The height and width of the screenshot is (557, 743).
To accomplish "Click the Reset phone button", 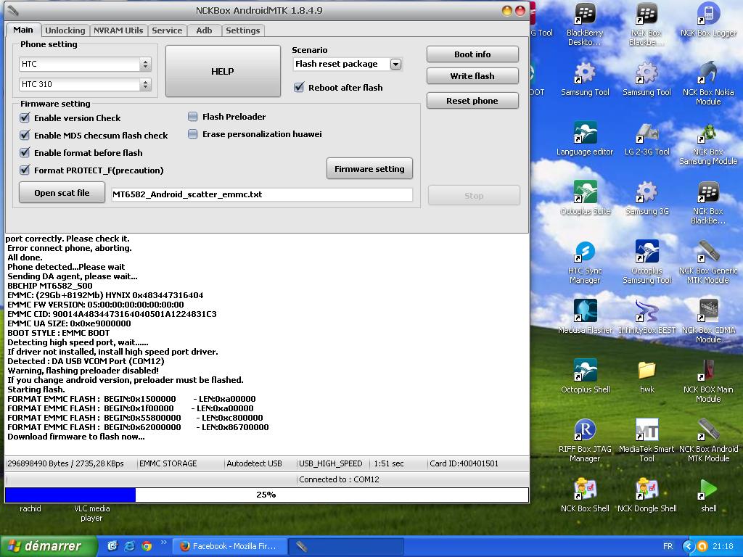I will click(x=472, y=100).
